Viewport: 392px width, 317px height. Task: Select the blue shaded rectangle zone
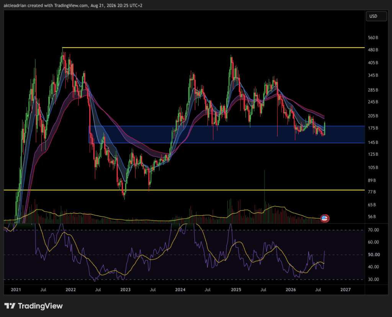click(227, 134)
